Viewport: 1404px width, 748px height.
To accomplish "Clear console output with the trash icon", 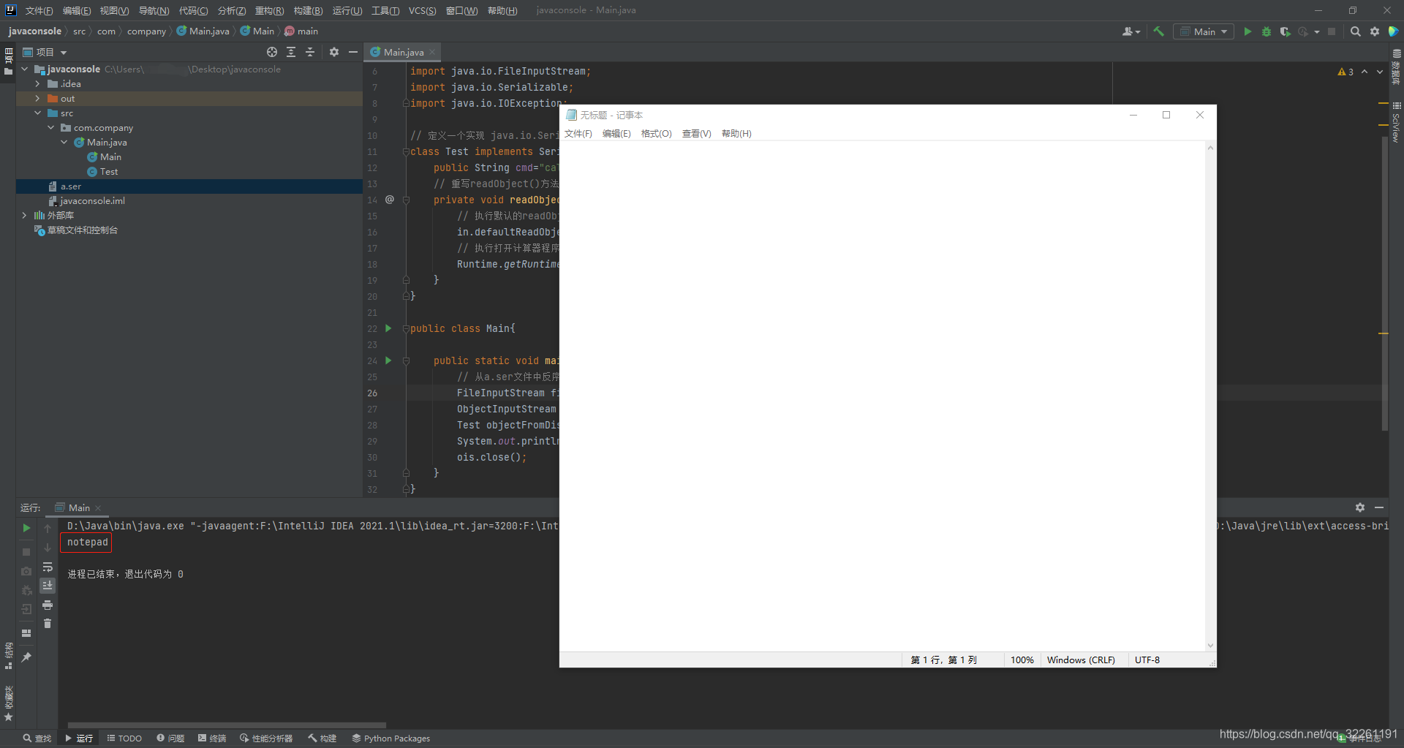I will (x=48, y=624).
